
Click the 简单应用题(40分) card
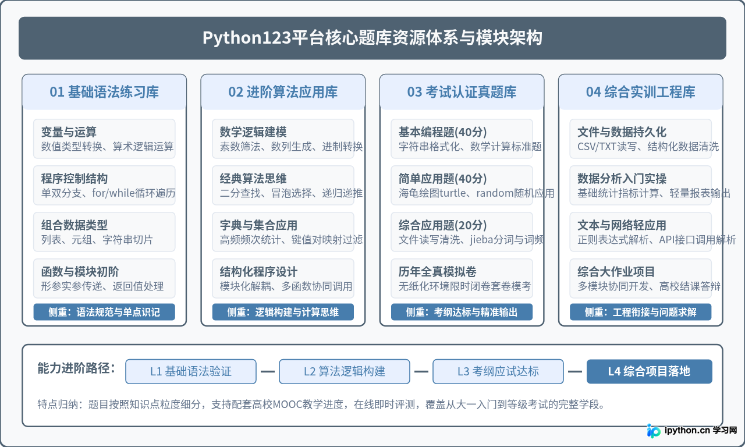[462, 185]
